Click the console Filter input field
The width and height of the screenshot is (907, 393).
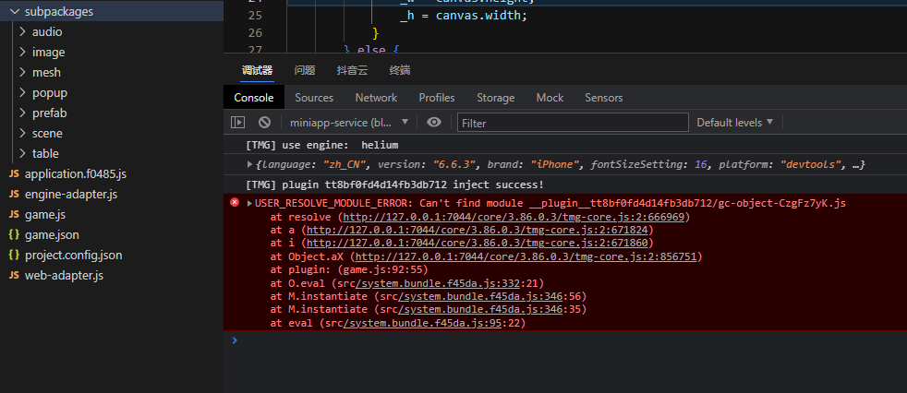573,123
